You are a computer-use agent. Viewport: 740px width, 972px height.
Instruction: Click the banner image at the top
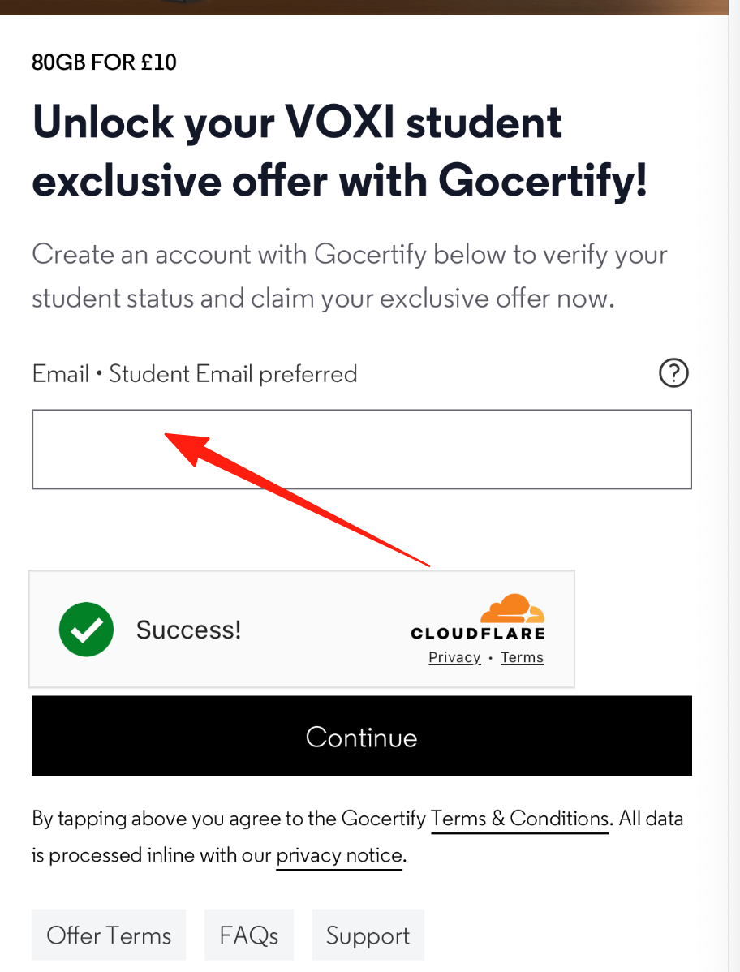tap(370, 6)
